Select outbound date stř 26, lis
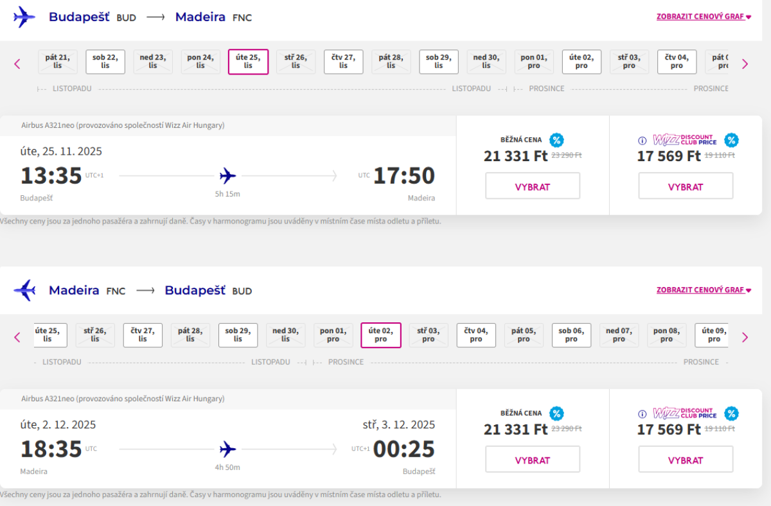Image resolution: width=771 pixels, height=506 pixels. [296, 62]
